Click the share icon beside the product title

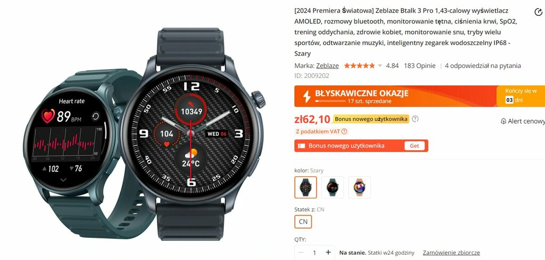538,12
